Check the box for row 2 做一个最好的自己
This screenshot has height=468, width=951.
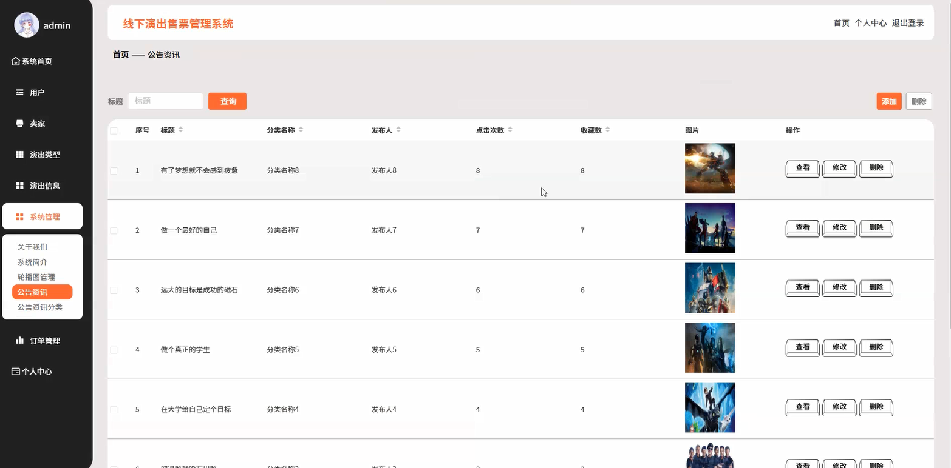point(114,230)
